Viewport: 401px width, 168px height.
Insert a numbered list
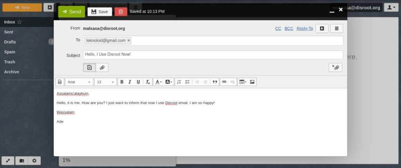179,82
